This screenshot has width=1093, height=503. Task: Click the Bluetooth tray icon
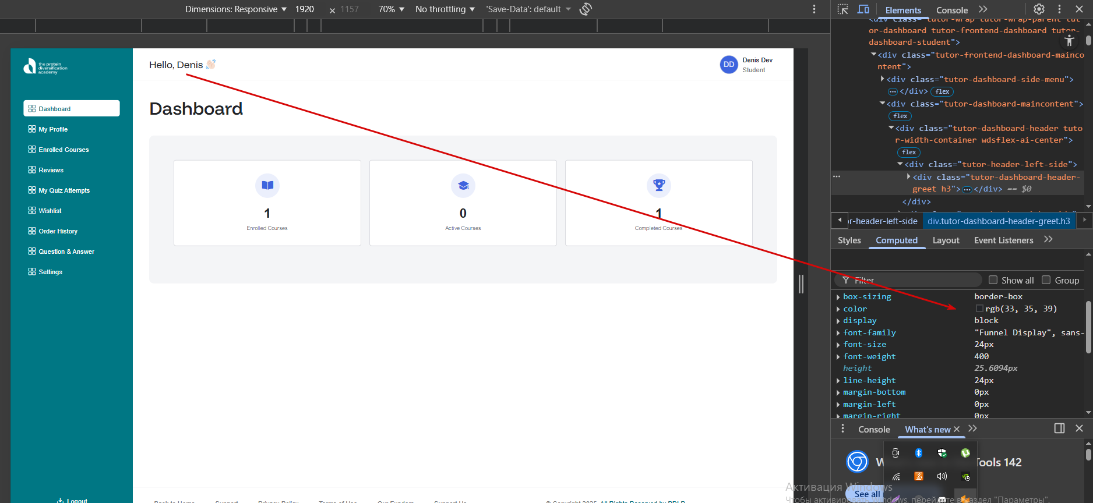click(919, 453)
